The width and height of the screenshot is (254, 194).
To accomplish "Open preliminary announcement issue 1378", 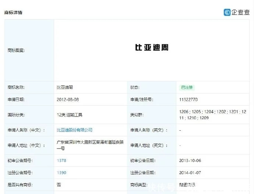I will click(62, 161).
